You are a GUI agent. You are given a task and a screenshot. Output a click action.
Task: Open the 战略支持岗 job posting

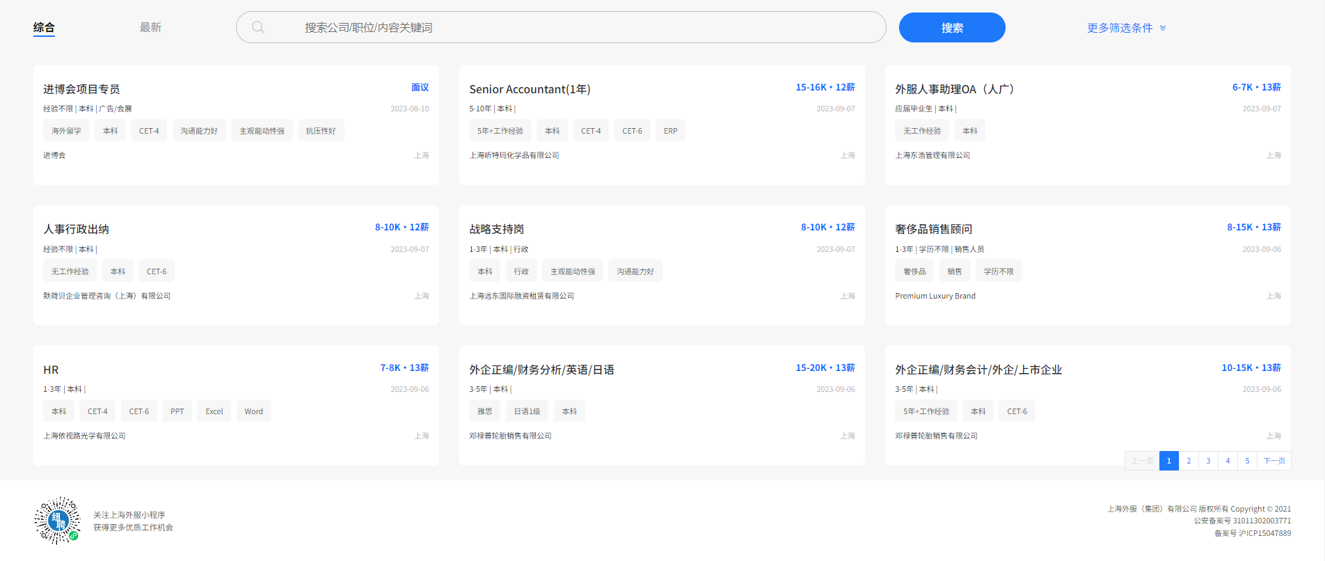tap(496, 229)
